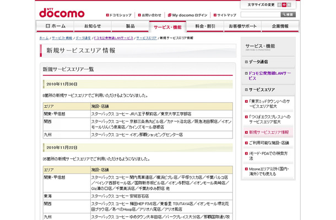Set text size to medium (中)
The image size is (336, 220).
(x=284, y=5)
